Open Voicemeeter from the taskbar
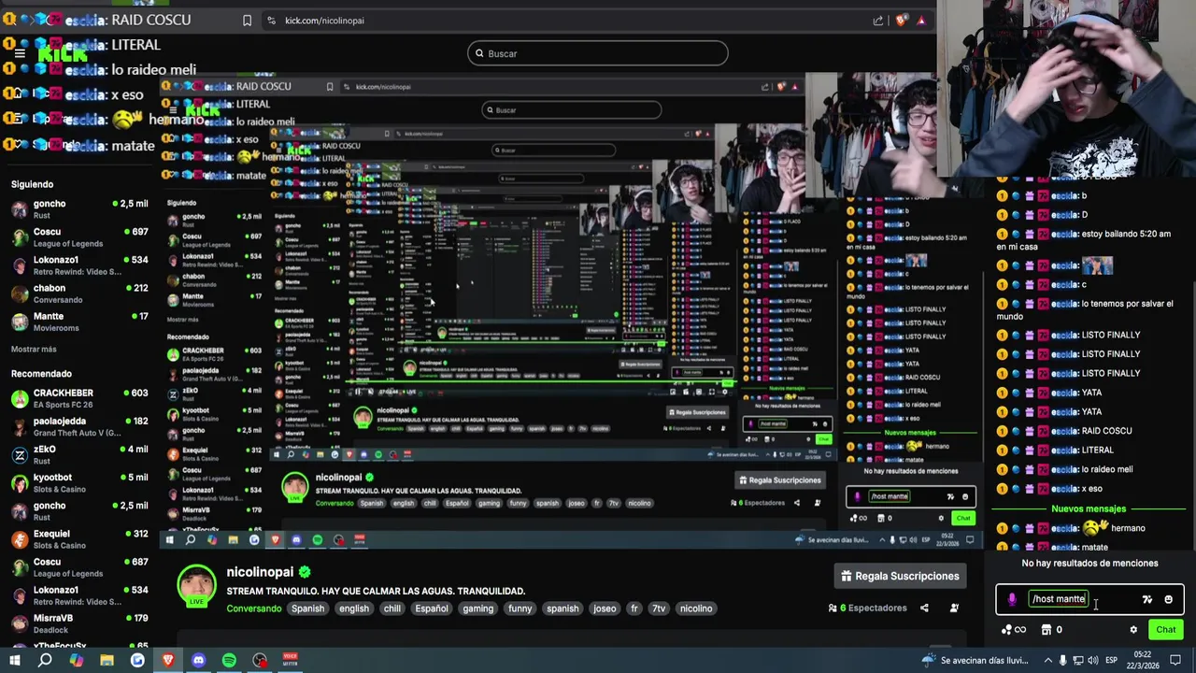Image resolution: width=1196 pixels, height=673 pixels. 291,660
